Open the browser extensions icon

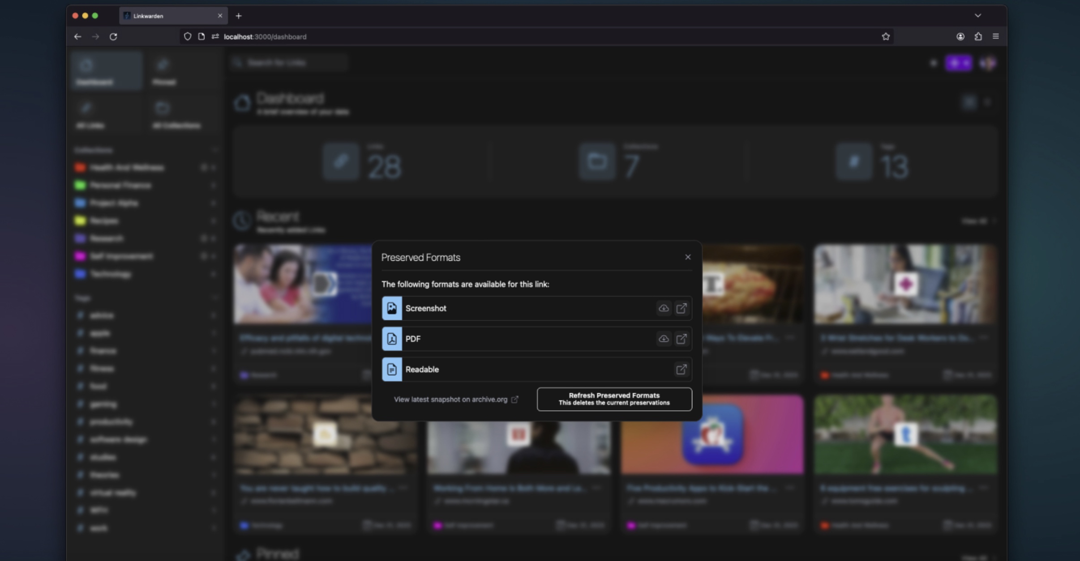tap(978, 37)
